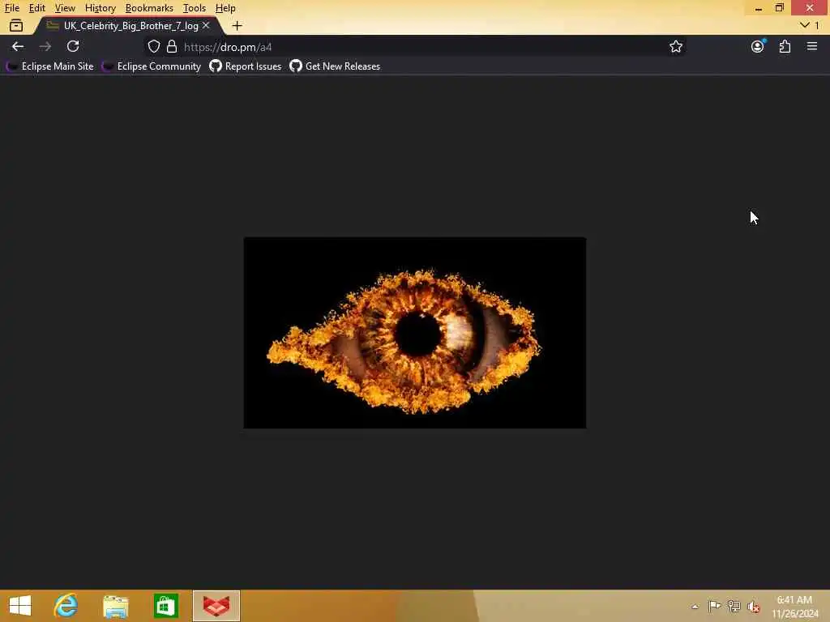Open the Eclipse Main Site bookmark
This screenshot has width=830, height=622.
[50, 66]
